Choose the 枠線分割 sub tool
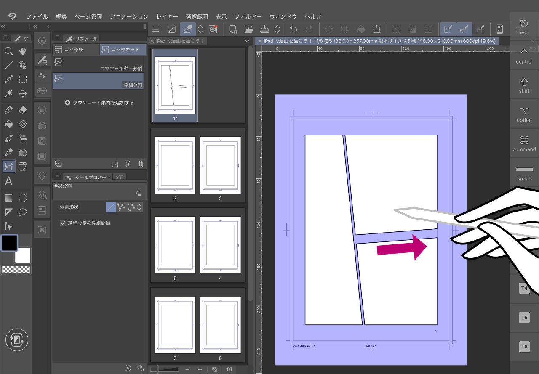This screenshot has width=539, height=374. pyautogui.click(x=98, y=80)
